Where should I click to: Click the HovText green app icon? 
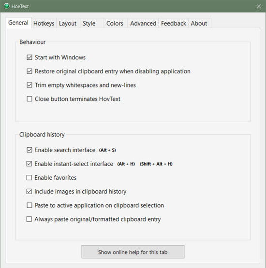[x=7, y=6]
